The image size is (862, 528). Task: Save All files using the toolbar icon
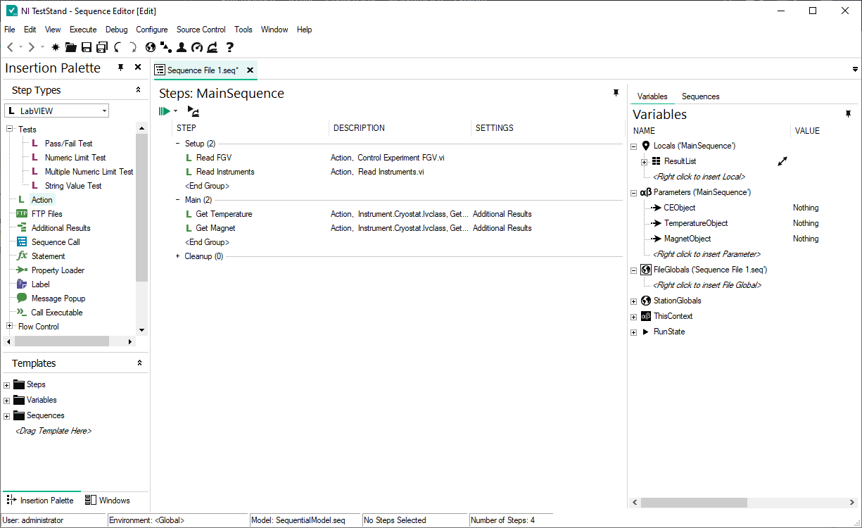point(101,47)
